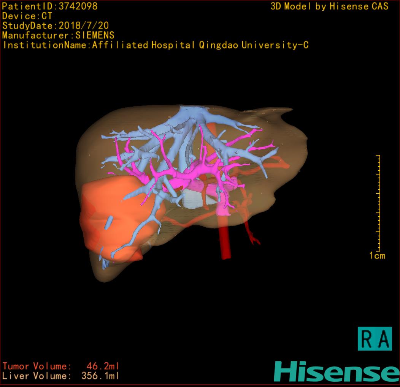Viewport: 400px width, 387px height.
Task: Click the Tumor Volume 46.2ml readout
Action: 61,367
